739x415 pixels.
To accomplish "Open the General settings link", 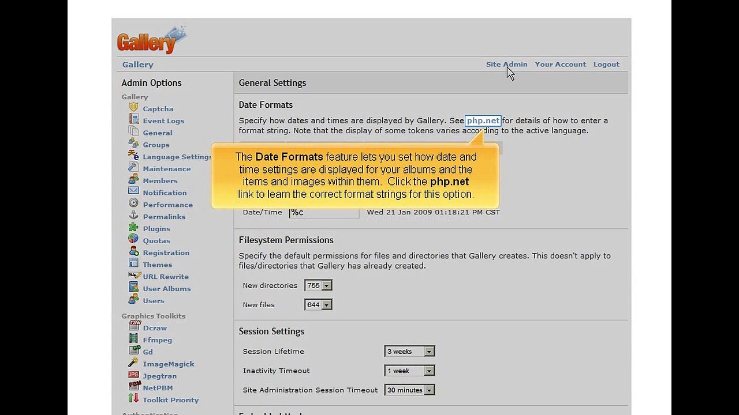I will pyautogui.click(x=158, y=133).
